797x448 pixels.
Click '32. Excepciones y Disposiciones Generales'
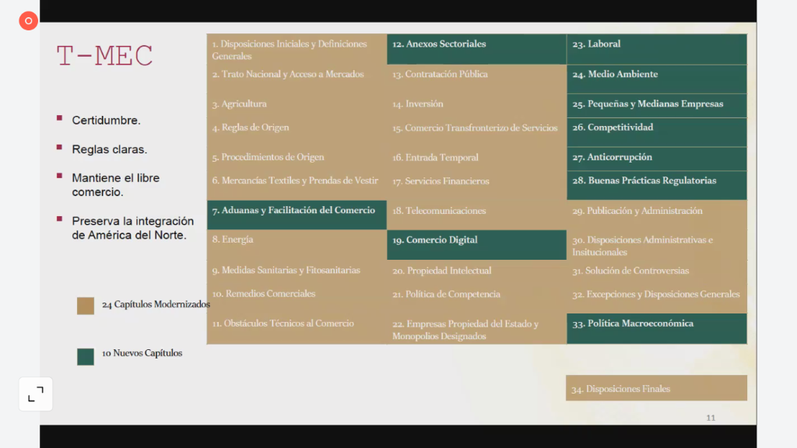[x=657, y=298]
